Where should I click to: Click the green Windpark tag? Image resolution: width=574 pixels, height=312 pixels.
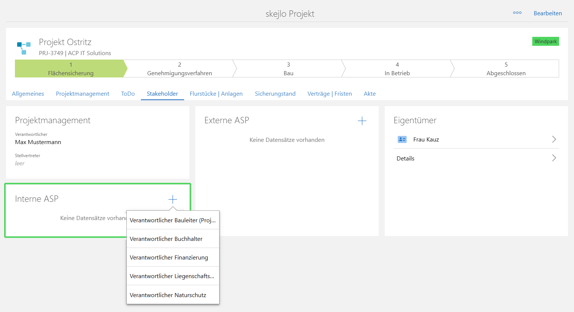[545, 41]
